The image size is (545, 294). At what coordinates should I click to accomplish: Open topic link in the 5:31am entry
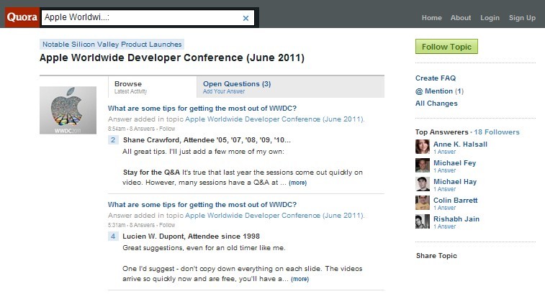(x=274, y=215)
